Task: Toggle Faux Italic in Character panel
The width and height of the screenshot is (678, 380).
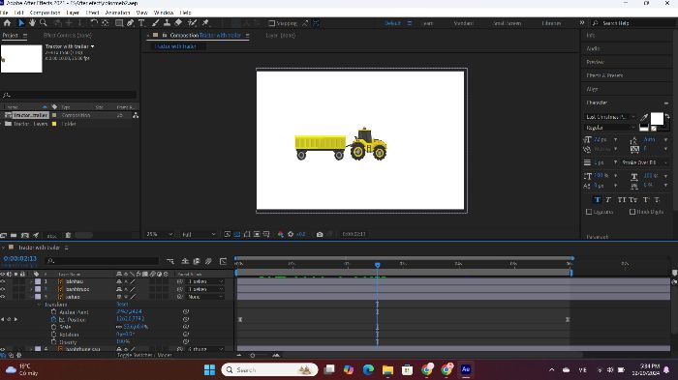Action: (x=608, y=199)
